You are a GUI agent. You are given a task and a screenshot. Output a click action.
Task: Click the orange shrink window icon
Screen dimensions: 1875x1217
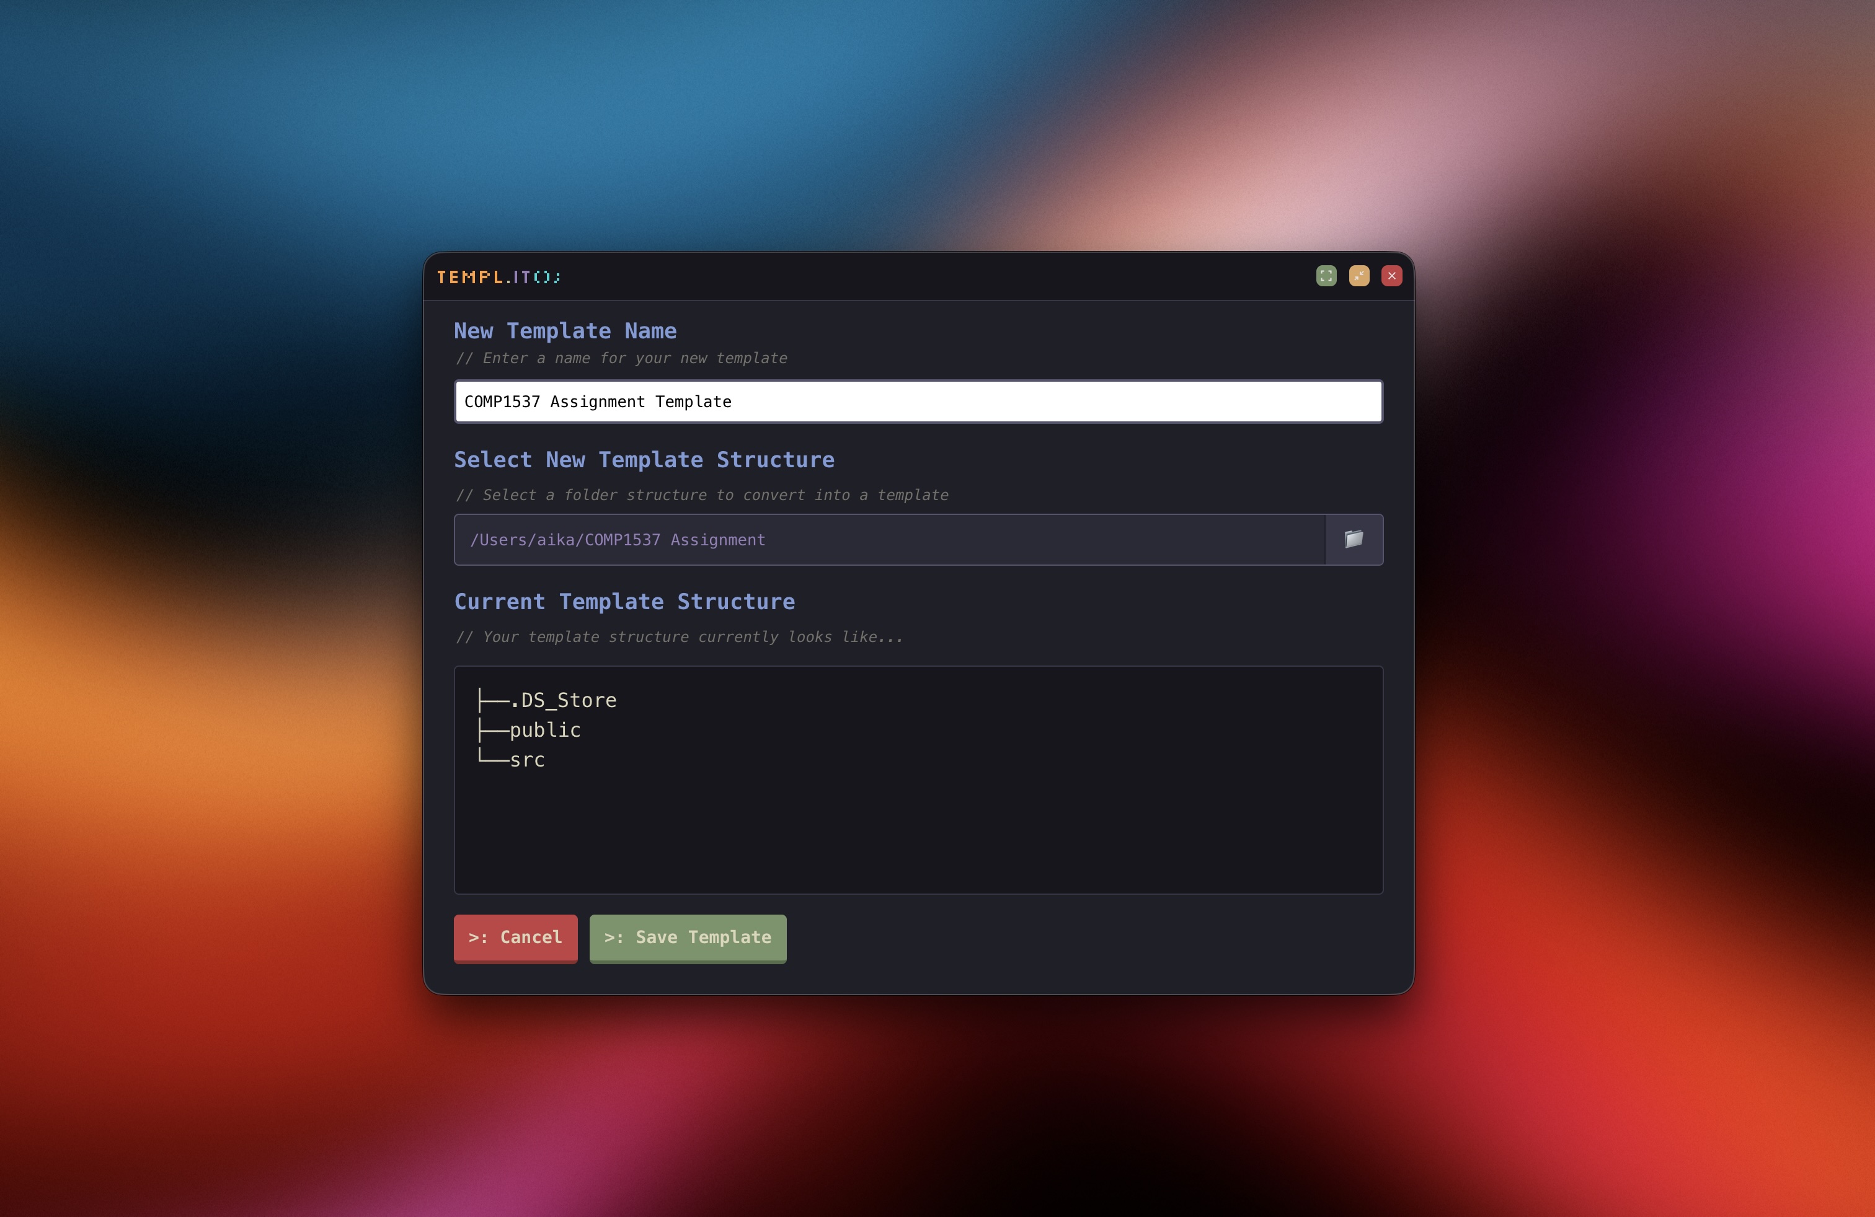tap(1359, 276)
